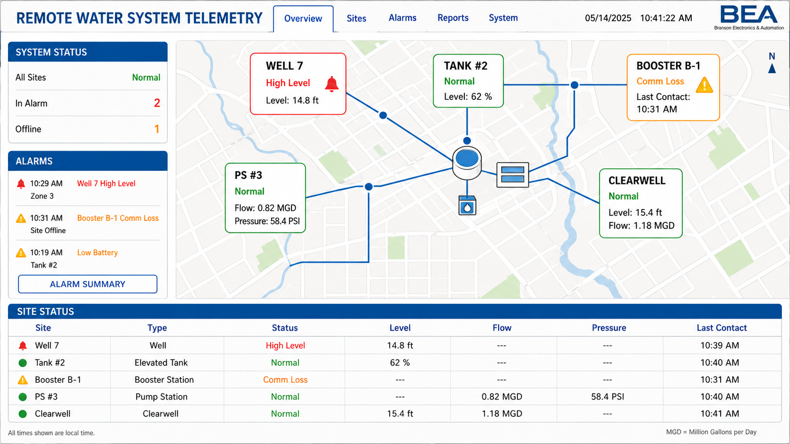This screenshot has width=790, height=444.
Task: Click the 0.82 MGD flow cell
Action: click(502, 397)
